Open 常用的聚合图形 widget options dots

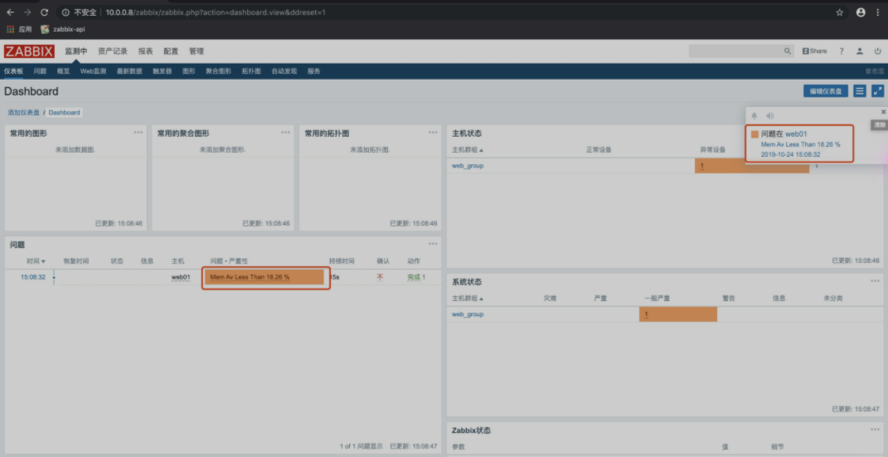point(285,133)
